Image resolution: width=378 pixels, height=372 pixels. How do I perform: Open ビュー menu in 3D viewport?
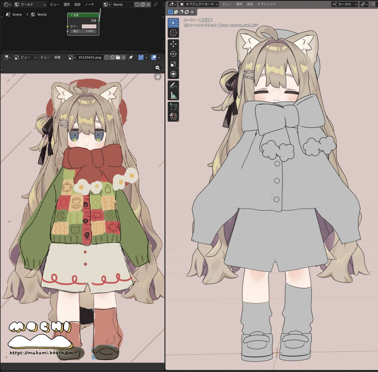click(x=227, y=4)
